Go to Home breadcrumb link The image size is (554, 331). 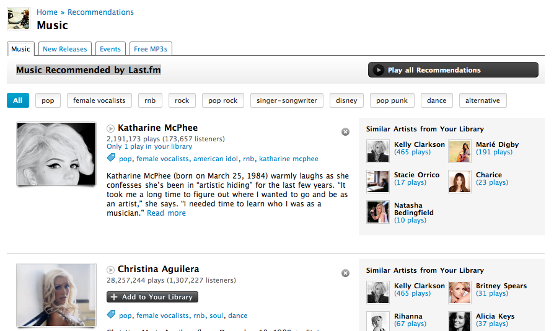coord(47,12)
